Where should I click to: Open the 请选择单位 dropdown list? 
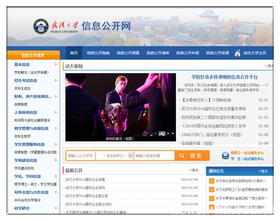[131, 156]
